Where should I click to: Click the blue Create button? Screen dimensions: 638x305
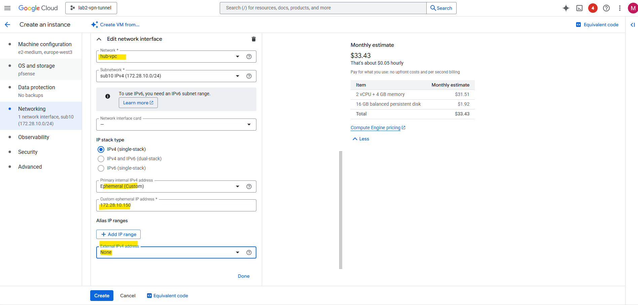pos(102,296)
